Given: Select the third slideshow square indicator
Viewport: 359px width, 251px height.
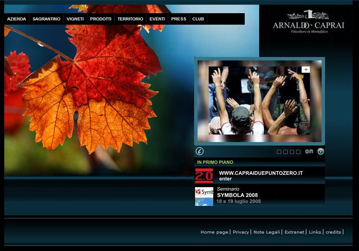Looking at the screenshot, I should 292,152.
